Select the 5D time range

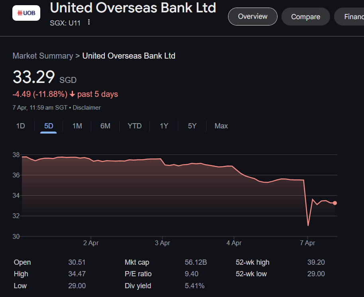pyautogui.click(x=49, y=126)
